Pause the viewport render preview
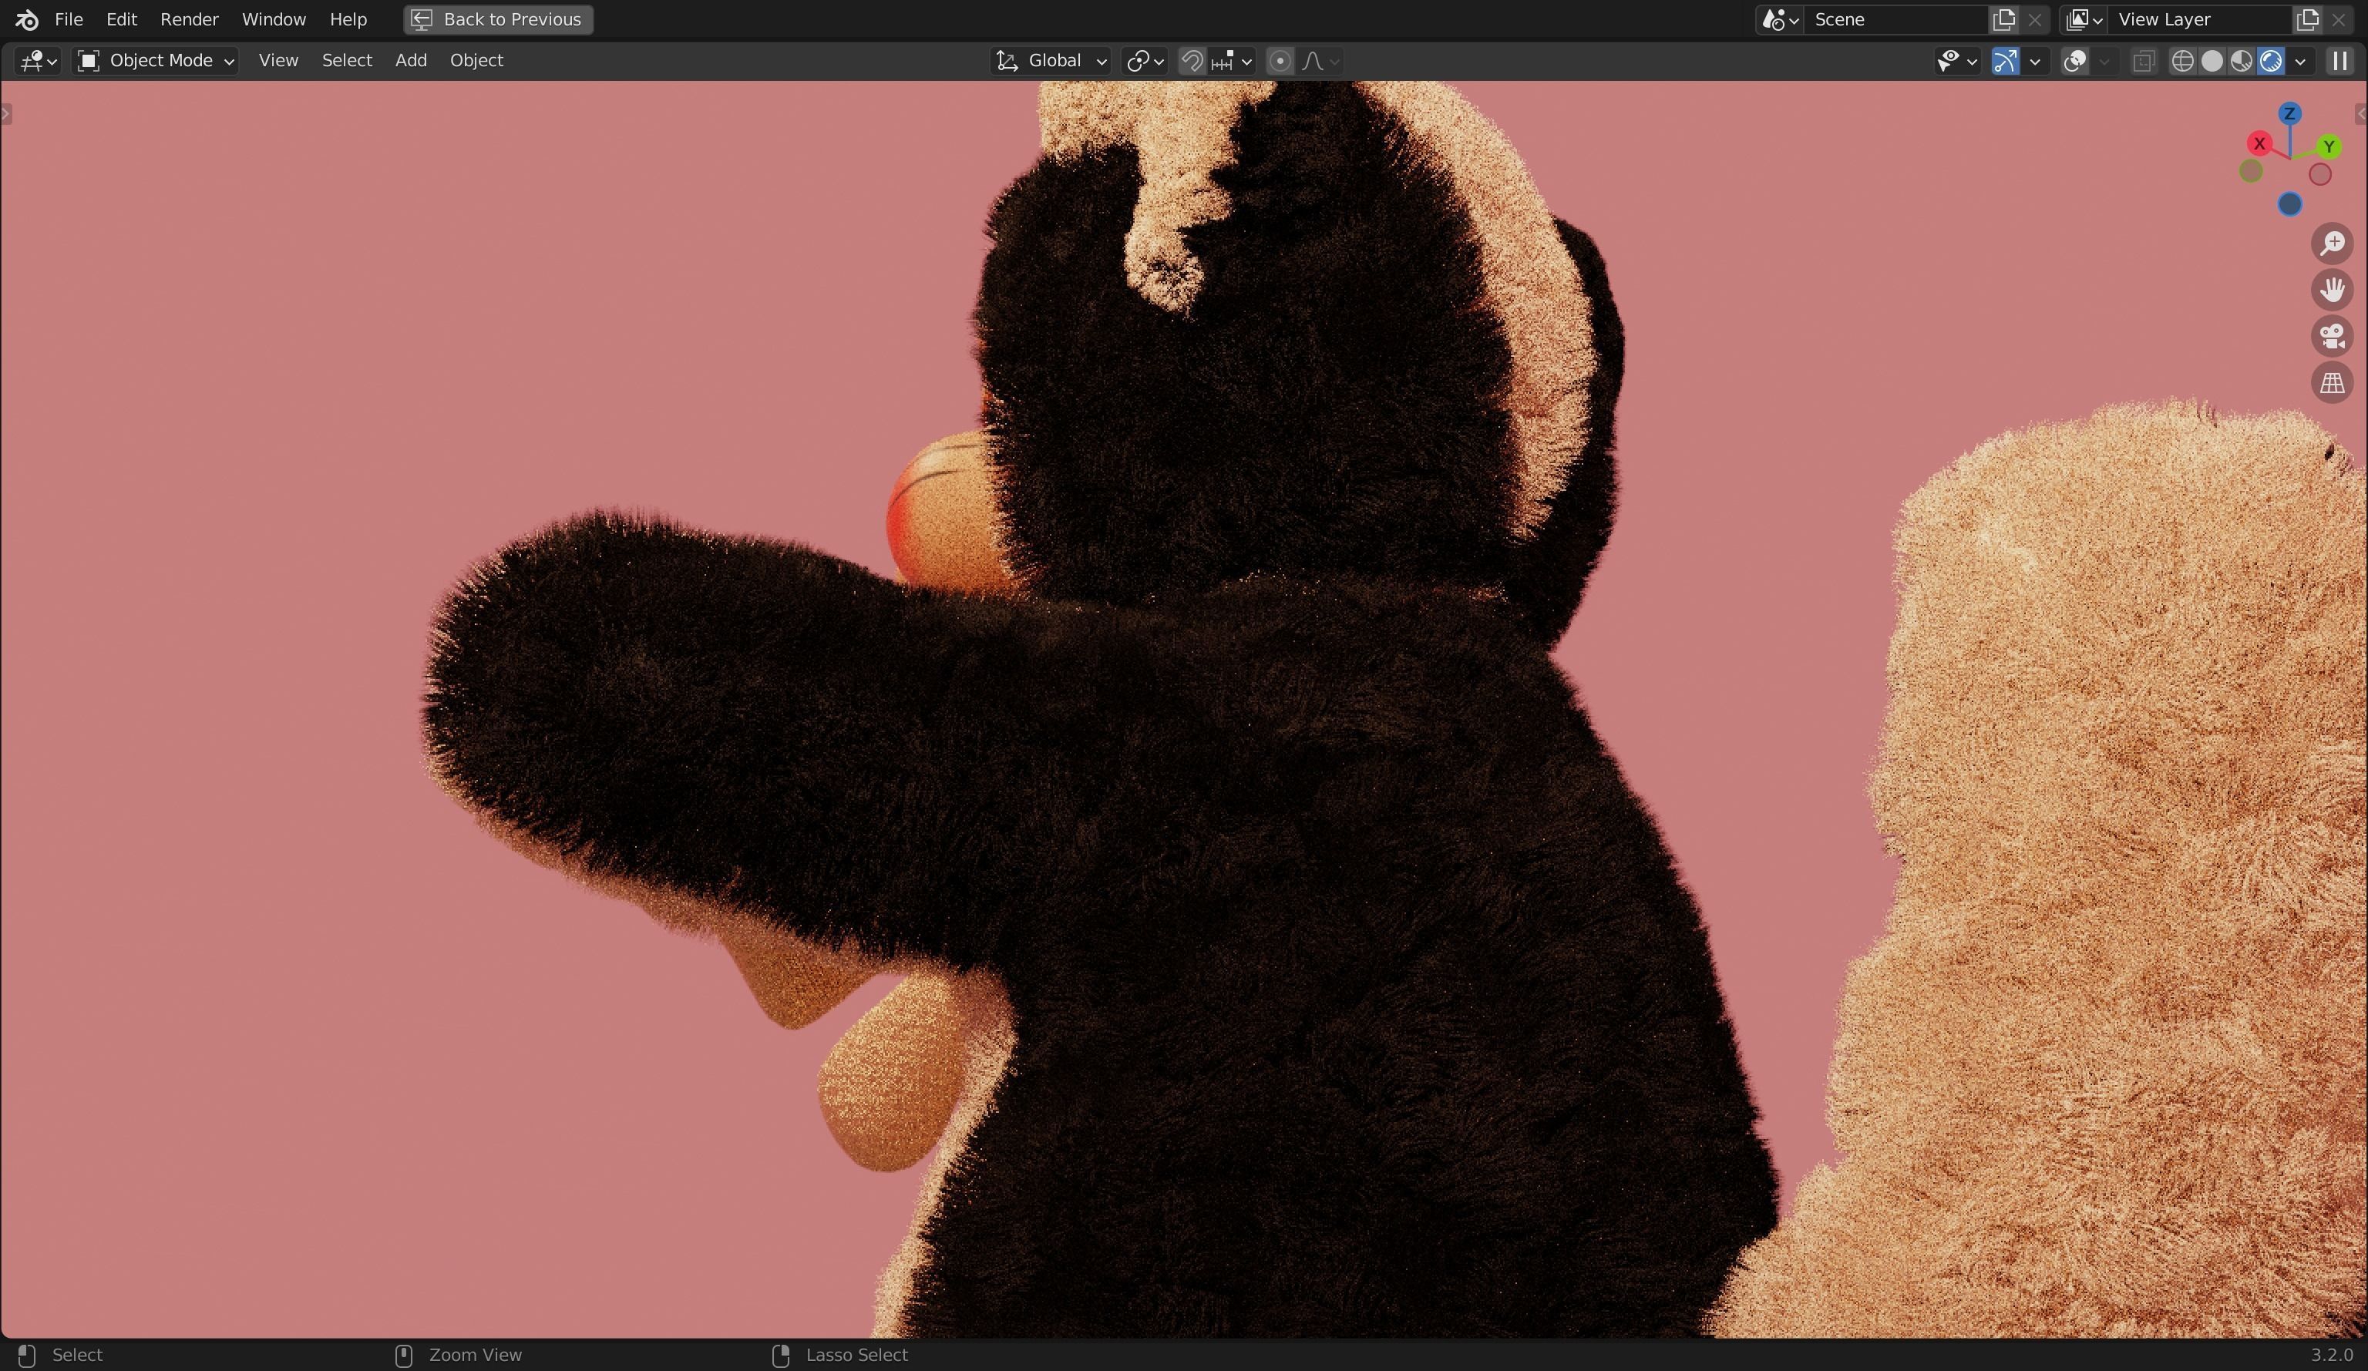 click(x=2339, y=61)
